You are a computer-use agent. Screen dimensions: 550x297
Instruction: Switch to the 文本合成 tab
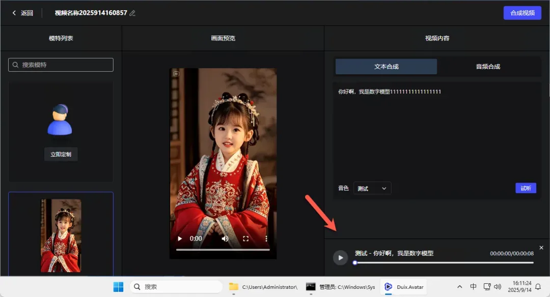coord(386,67)
